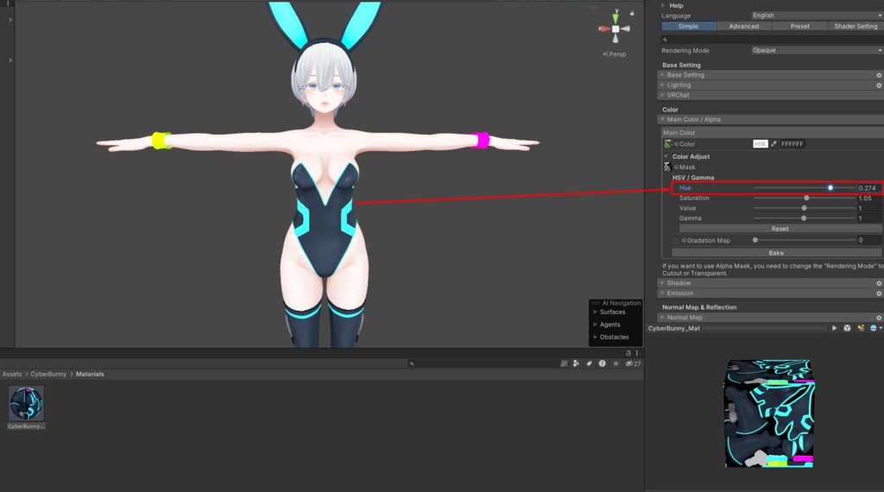
Task: Open the Search by Label tag filter
Action: pyautogui.click(x=589, y=363)
